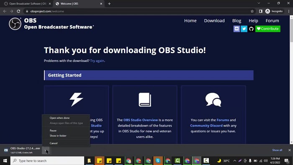
Task: Click the book Overview icon
Action: tap(145, 100)
